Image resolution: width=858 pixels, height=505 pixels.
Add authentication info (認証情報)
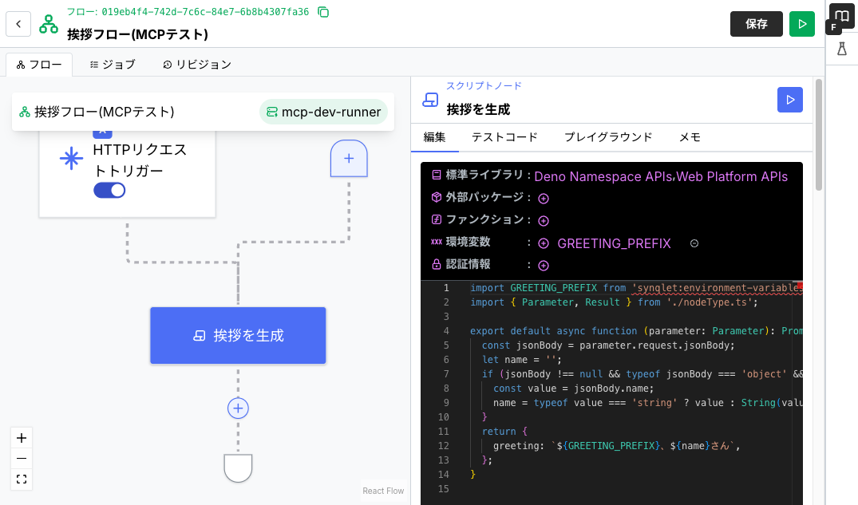pos(544,266)
